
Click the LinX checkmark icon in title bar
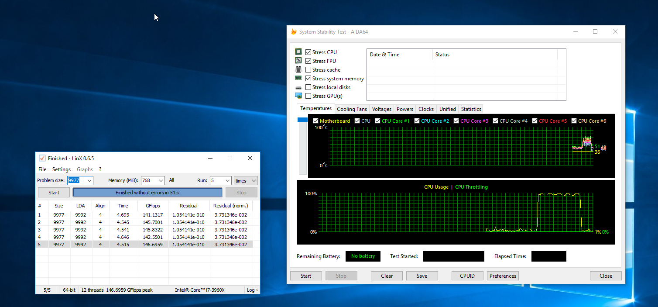[x=42, y=158]
